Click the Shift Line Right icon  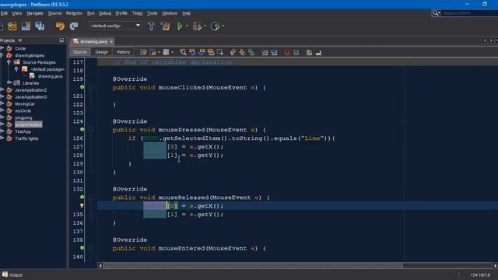pos(274,52)
